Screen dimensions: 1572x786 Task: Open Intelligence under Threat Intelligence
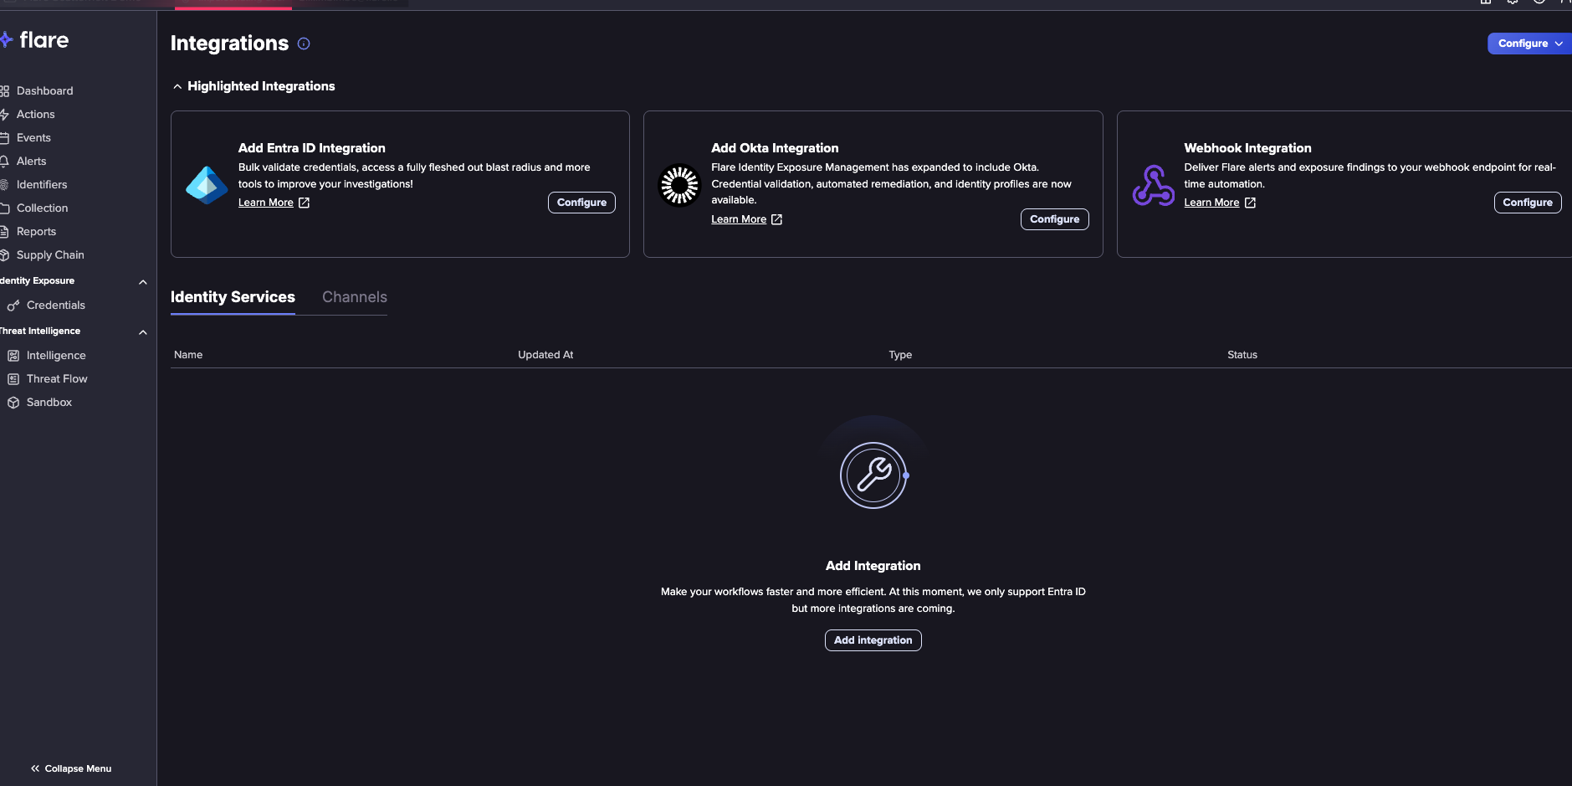(56, 356)
